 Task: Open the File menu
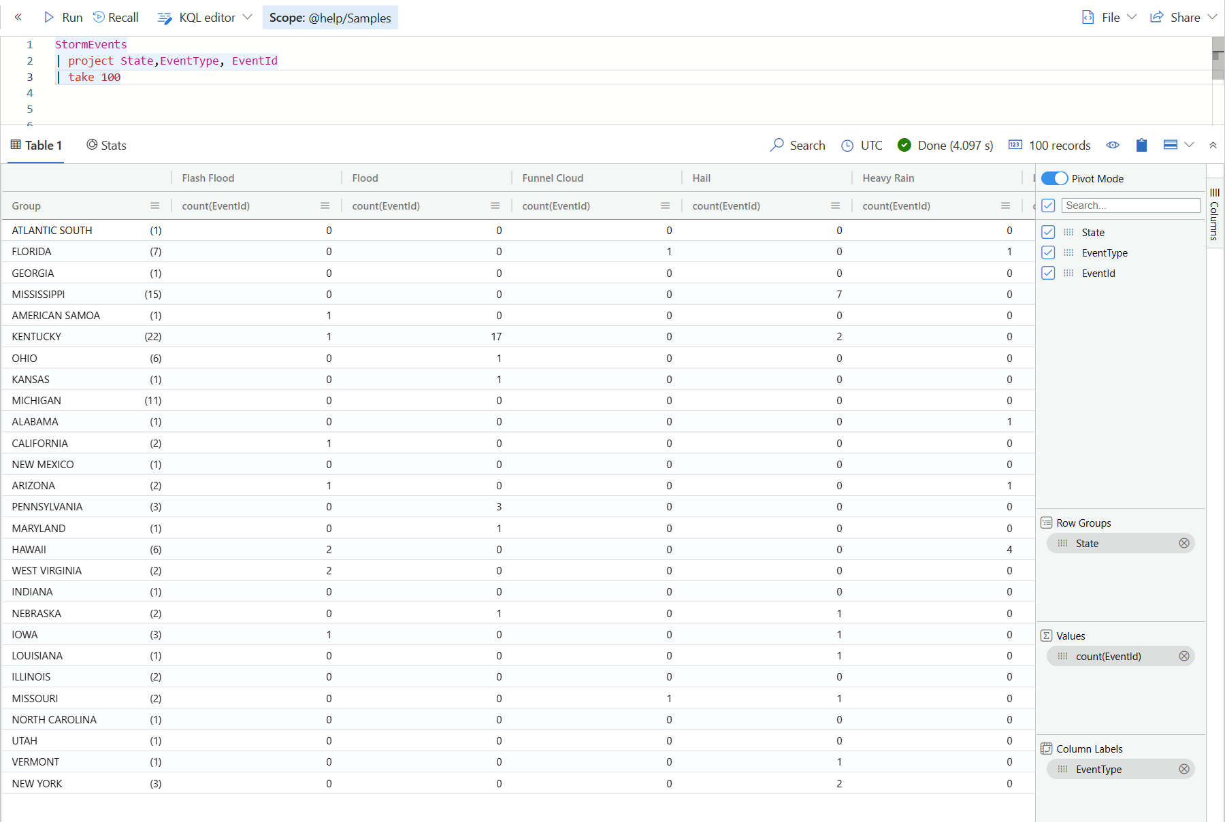coord(1109,18)
